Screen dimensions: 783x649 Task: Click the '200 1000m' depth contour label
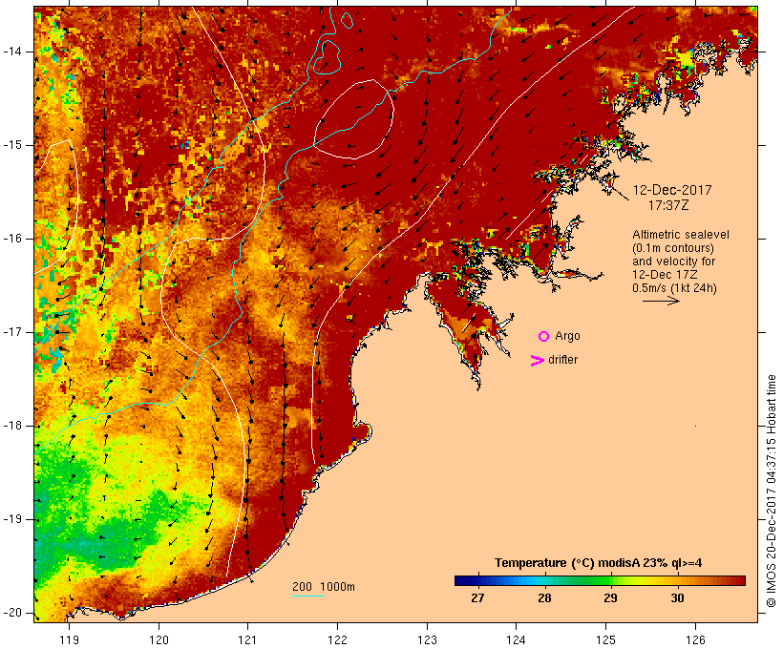click(x=324, y=587)
